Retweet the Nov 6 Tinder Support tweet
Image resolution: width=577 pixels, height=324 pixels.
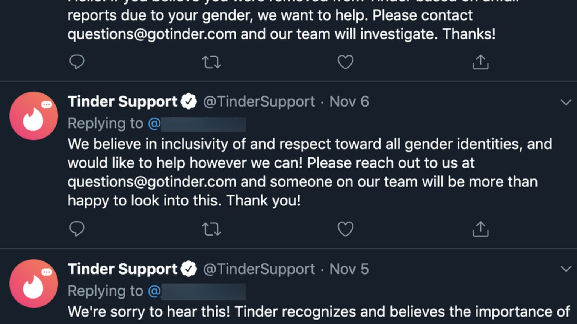click(211, 229)
